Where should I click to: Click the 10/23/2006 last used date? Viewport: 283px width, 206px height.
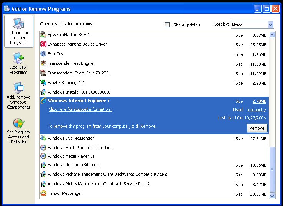point(255,118)
